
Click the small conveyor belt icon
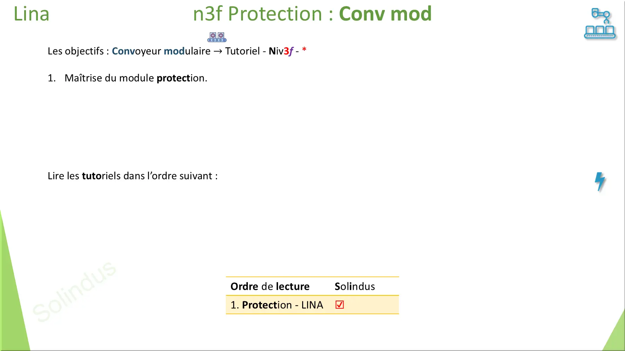pyautogui.click(x=217, y=37)
